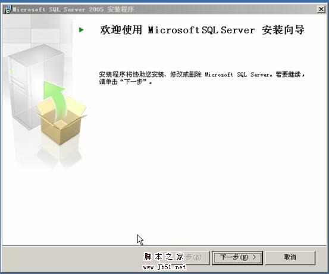This screenshot has width=329, height=274.
Task: Click the open cardboard box illustration
Action: click(x=62, y=122)
